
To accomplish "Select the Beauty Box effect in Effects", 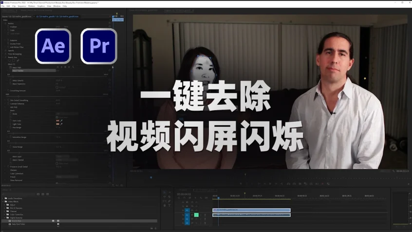I will [16, 221].
